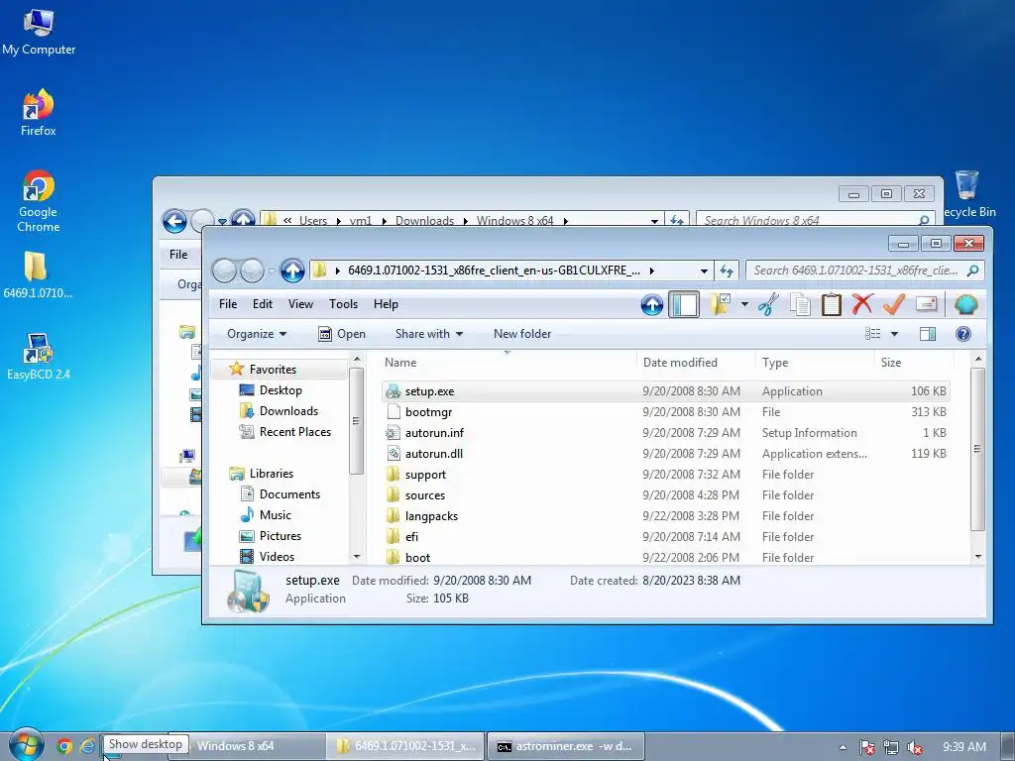Select the support folder
Viewport: 1015px width, 761px height.
tap(665, 475)
